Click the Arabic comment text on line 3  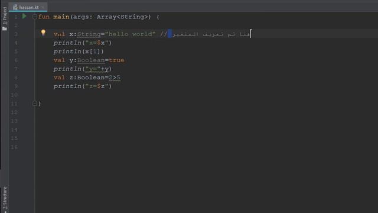pyautogui.click(x=211, y=34)
